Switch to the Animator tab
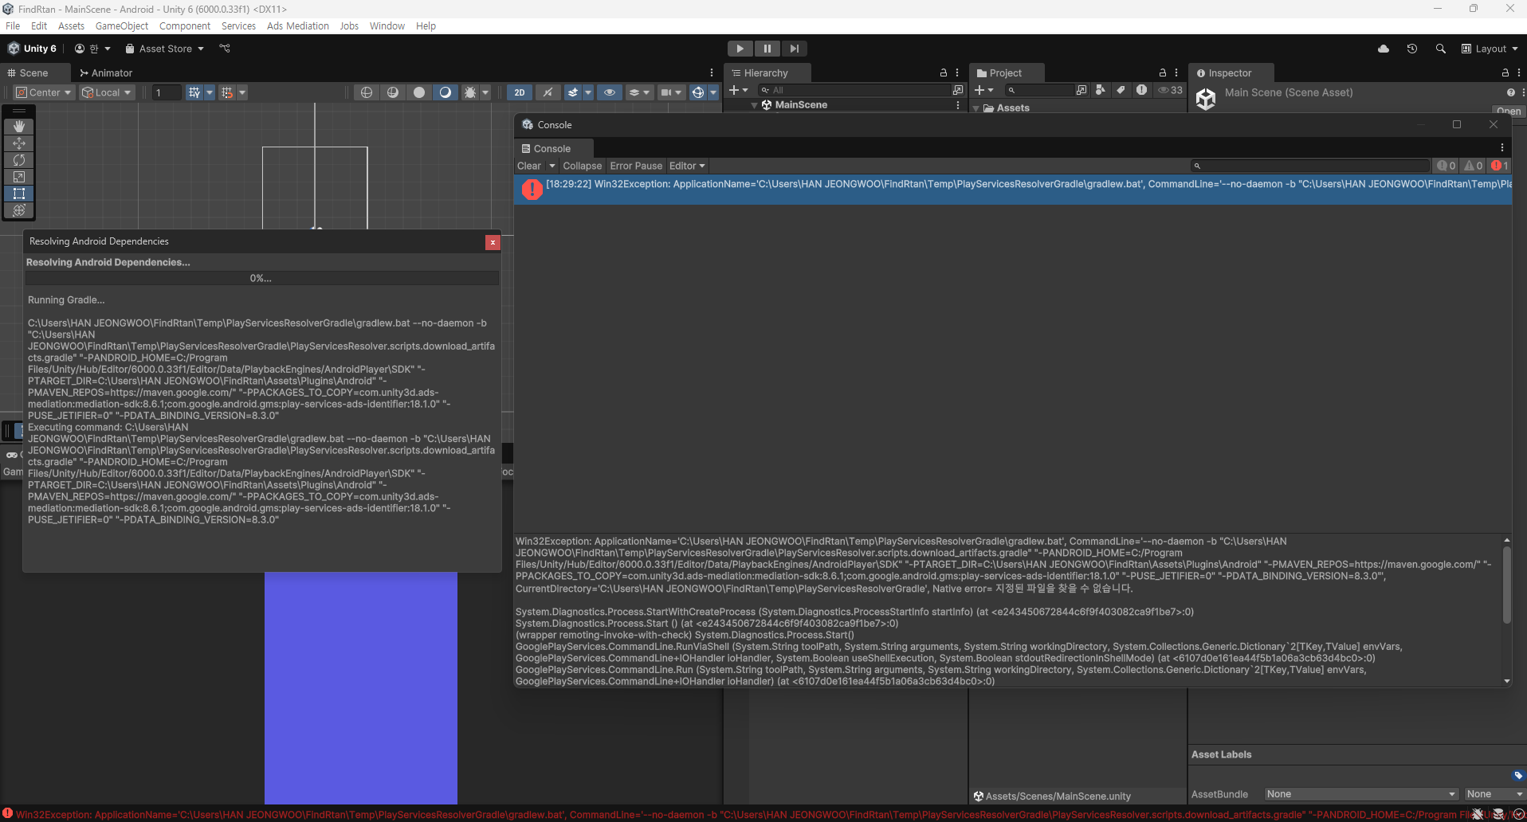The image size is (1527, 822). click(x=106, y=72)
